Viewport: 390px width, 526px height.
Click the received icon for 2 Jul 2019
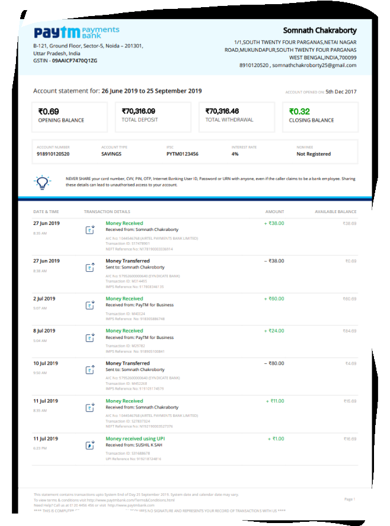(89, 305)
